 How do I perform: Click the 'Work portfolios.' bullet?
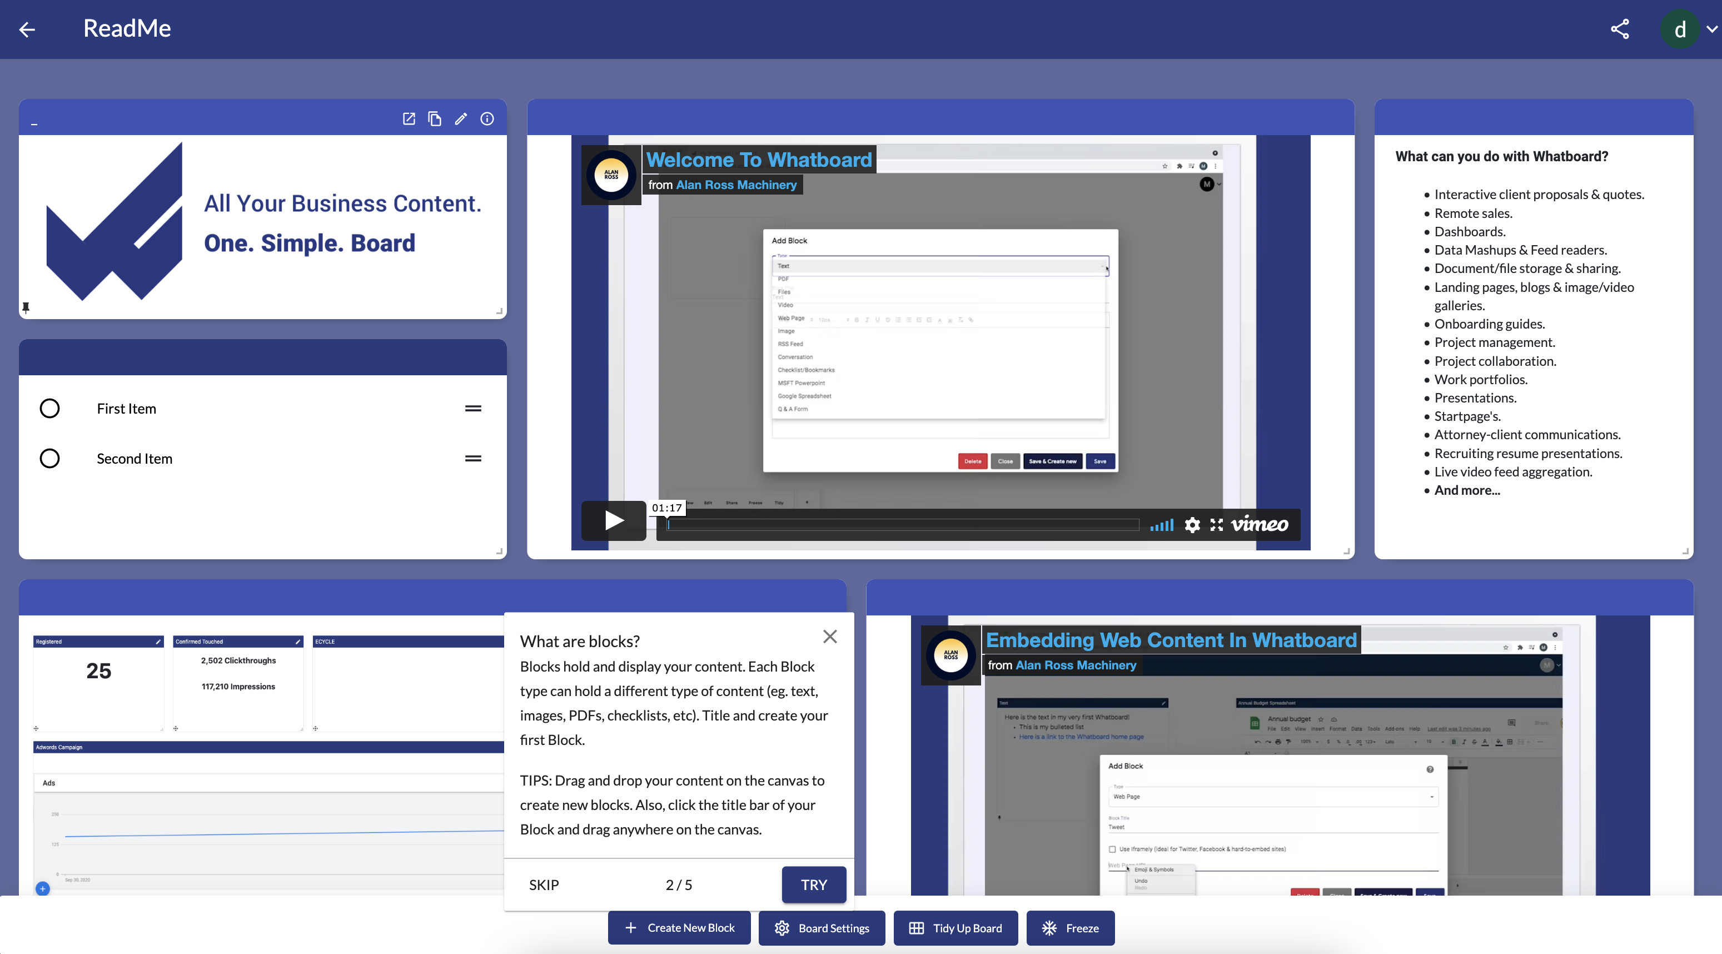(x=1481, y=380)
